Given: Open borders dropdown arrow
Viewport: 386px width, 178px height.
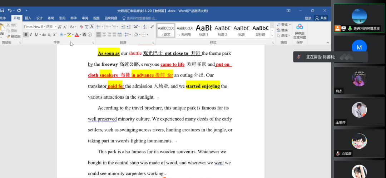Looking at the screenshot, I should point(148,35).
